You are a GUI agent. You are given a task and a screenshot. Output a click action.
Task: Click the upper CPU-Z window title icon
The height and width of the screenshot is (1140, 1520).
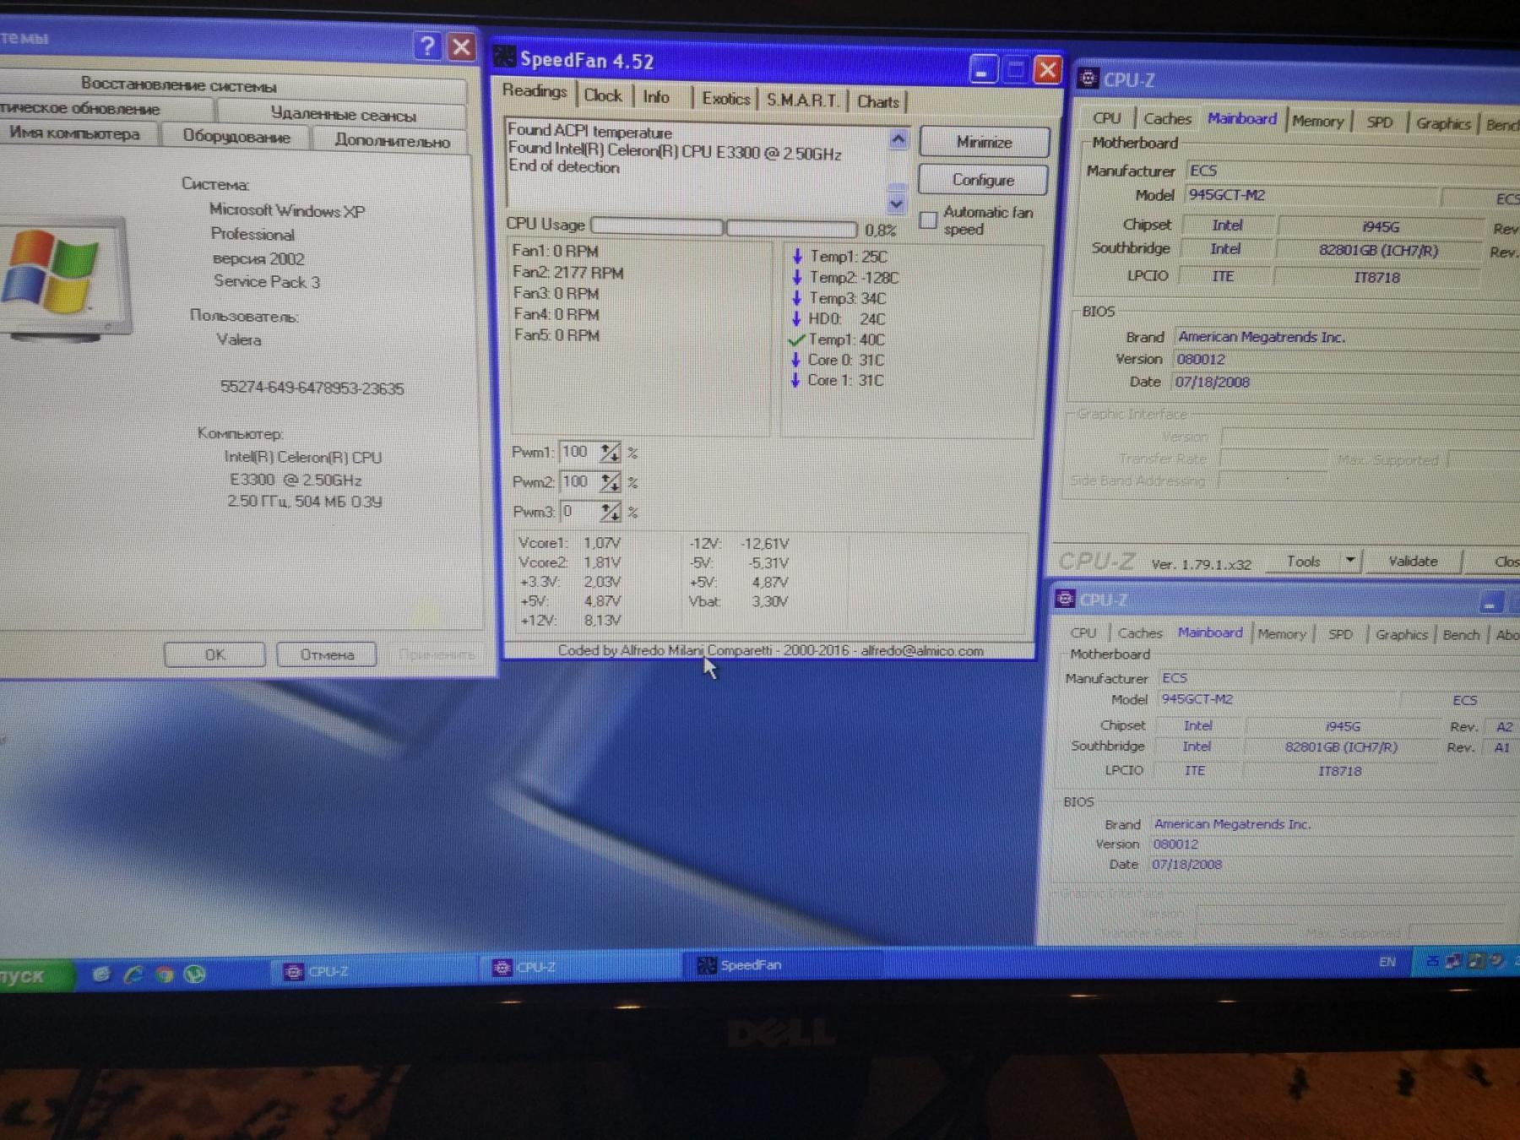[x=1088, y=79]
